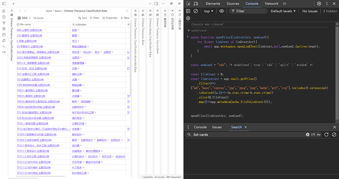
Task: Close the Search drawer tab
Action: [246, 127]
